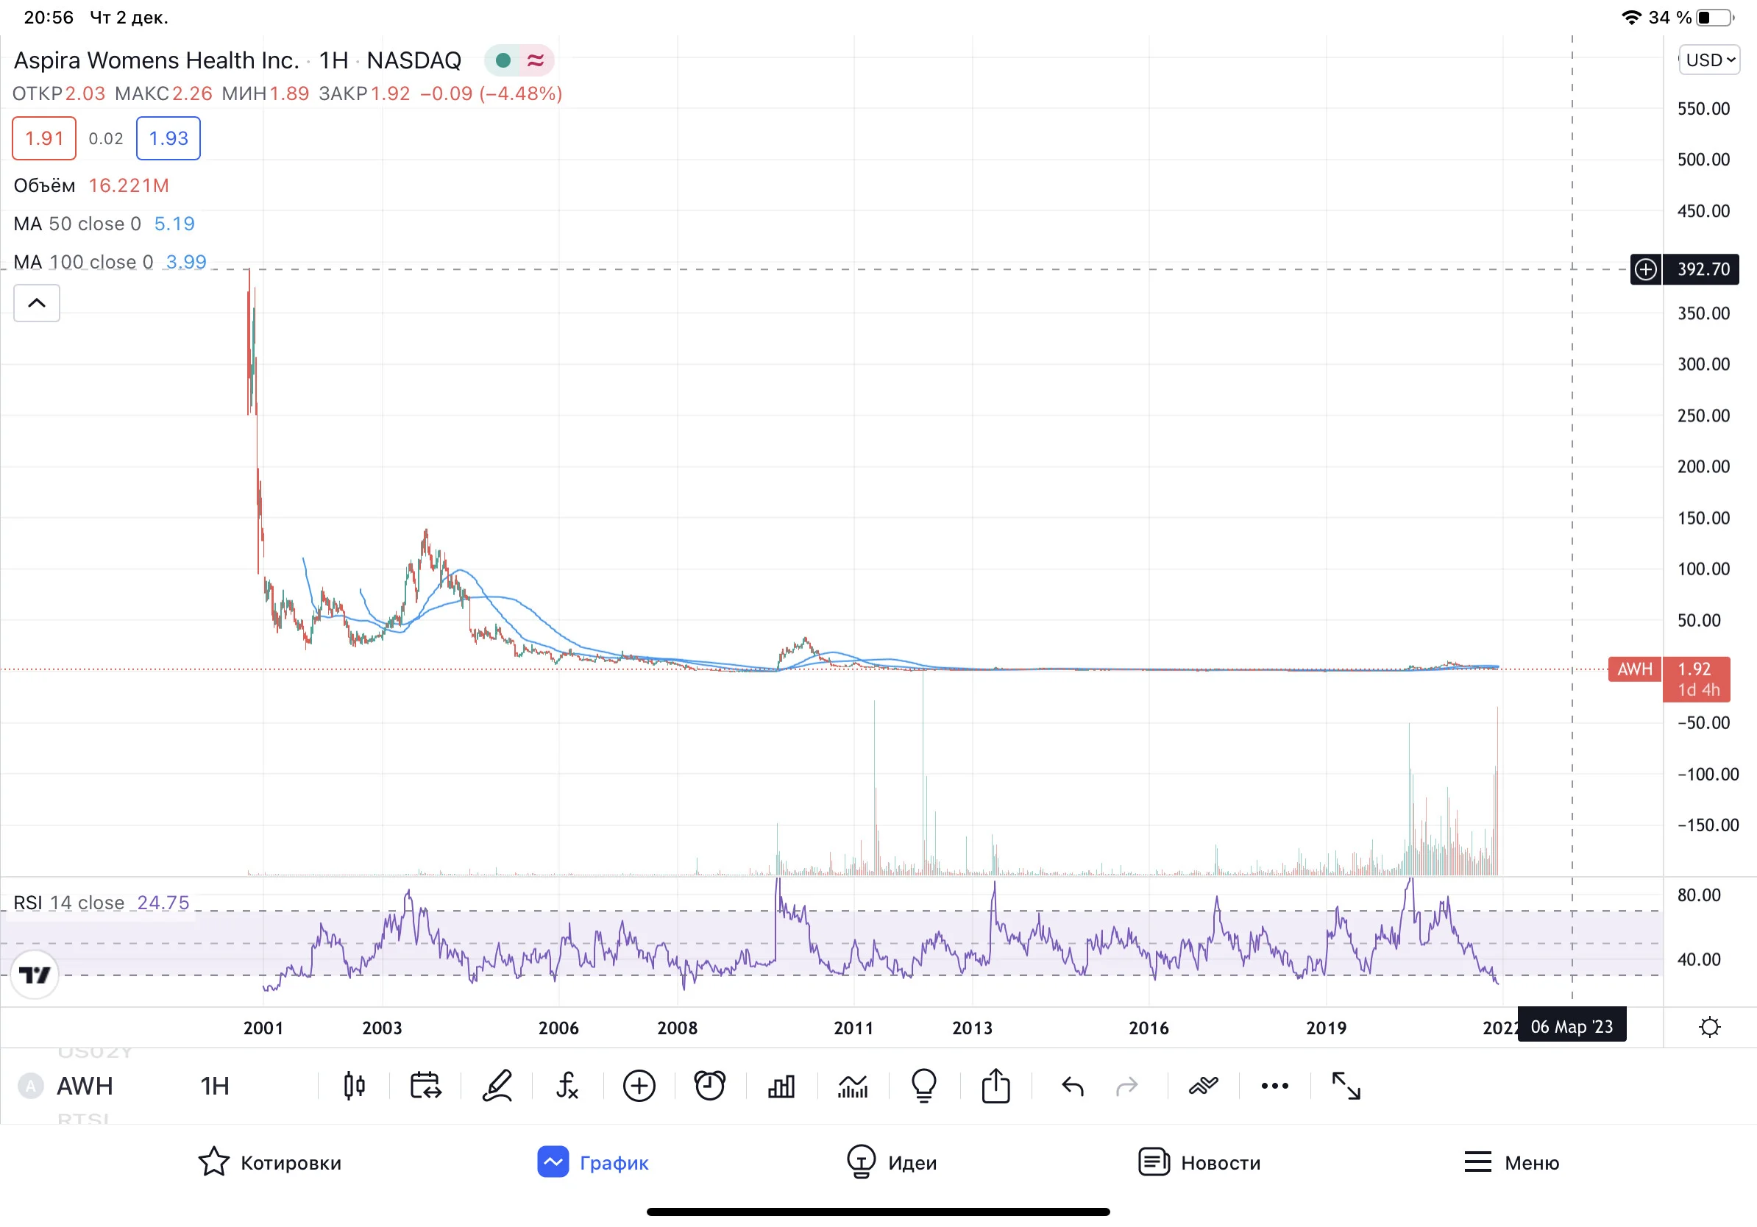
Task: Switch to the Котировки tab
Action: point(269,1162)
